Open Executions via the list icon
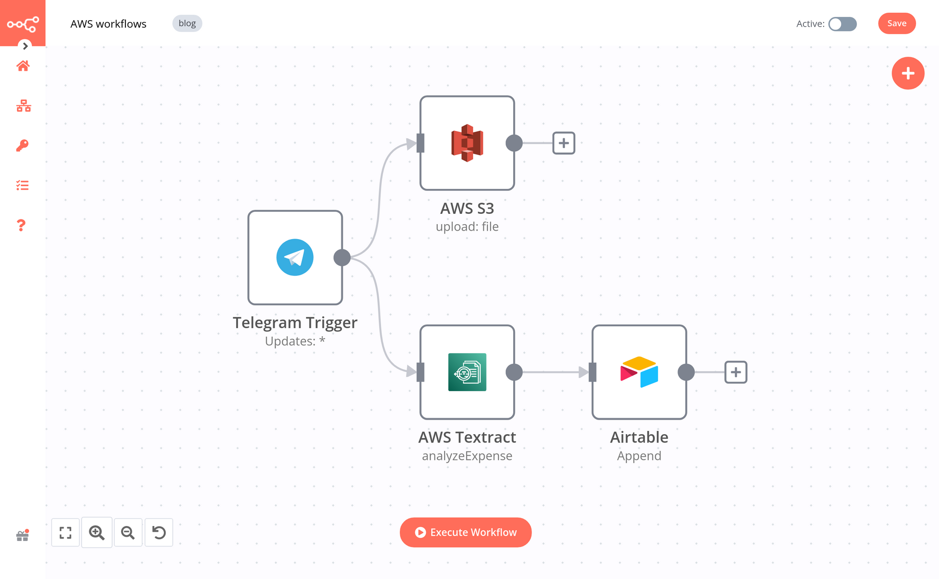The height and width of the screenshot is (579, 939). pyautogui.click(x=22, y=185)
